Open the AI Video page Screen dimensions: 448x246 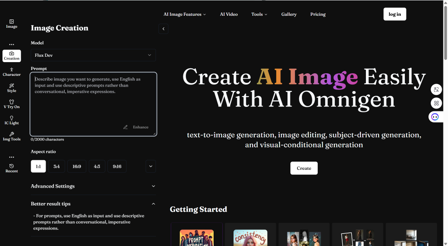pos(229,14)
